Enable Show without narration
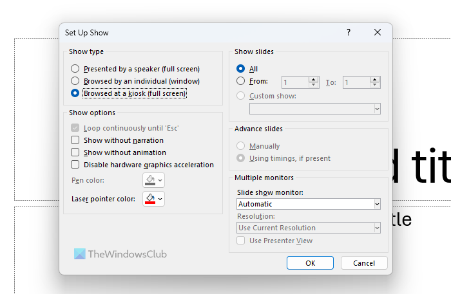The width and height of the screenshot is (451, 294). [x=75, y=140]
